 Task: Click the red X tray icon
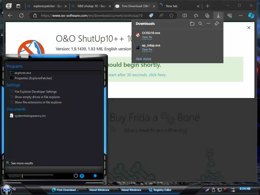click(x=225, y=189)
